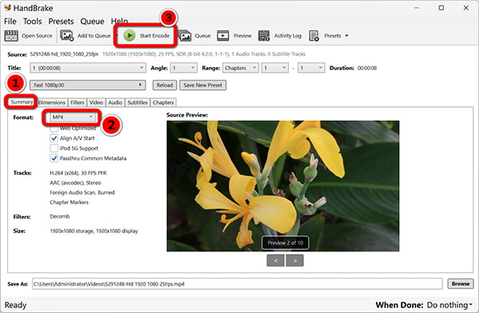Expand the Fast 1080p30 preset selector

[88, 85]
